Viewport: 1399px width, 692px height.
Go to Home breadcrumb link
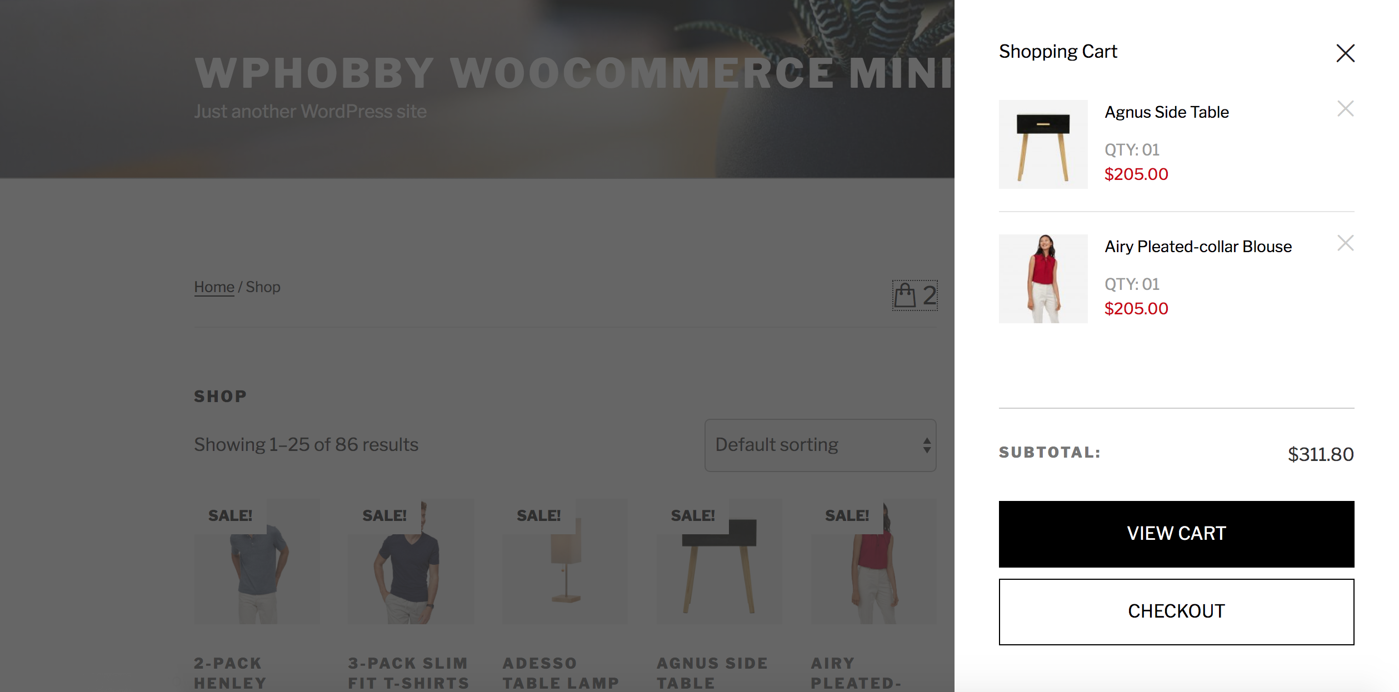click(x=214, y=287)
